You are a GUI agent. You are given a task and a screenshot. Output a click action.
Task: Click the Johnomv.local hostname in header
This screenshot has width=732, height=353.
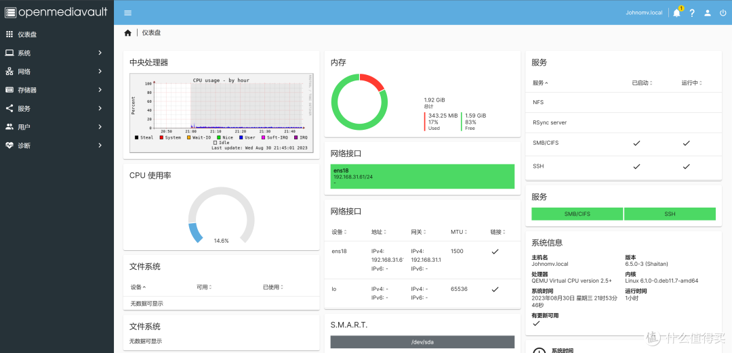[645, 13]
